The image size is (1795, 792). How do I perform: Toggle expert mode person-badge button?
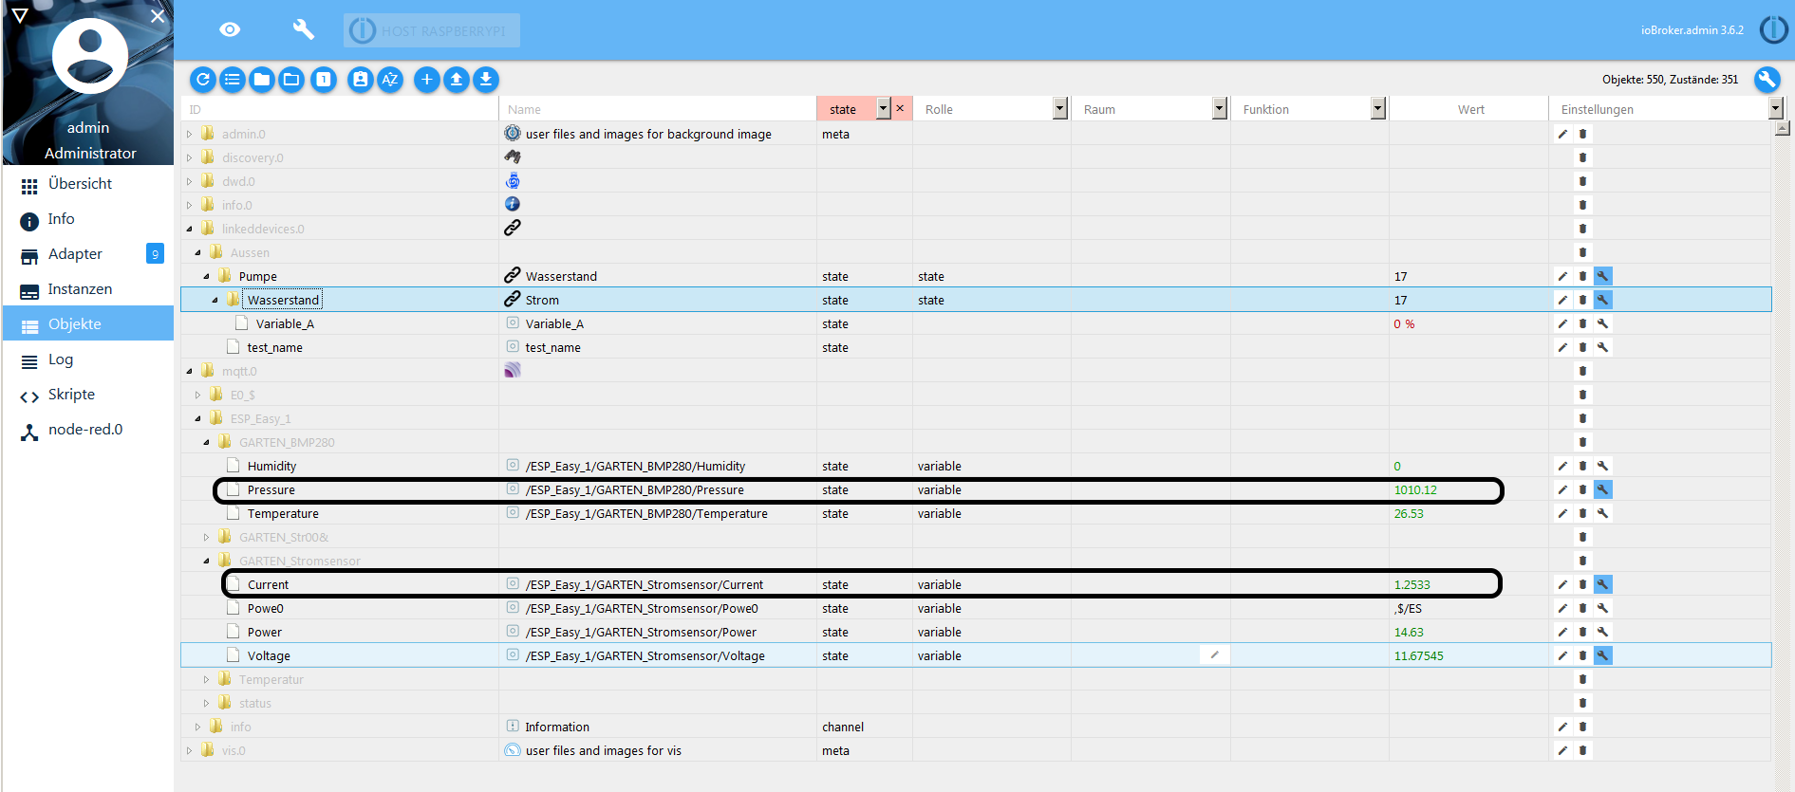[360, 80]
